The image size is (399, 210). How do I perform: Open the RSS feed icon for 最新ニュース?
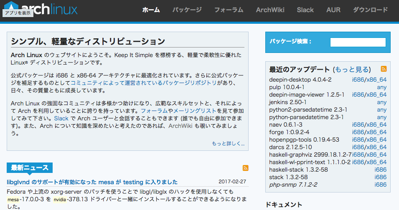(x=245, y=168)
